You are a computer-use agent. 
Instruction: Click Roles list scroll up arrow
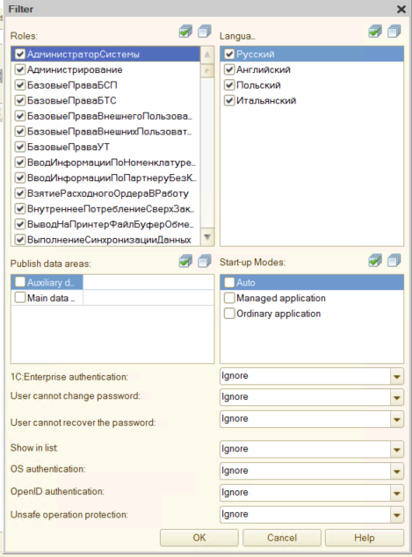click(207, 54)
